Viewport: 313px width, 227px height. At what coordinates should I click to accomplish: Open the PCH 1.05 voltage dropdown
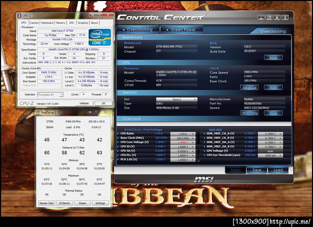[x=183, y=160]
